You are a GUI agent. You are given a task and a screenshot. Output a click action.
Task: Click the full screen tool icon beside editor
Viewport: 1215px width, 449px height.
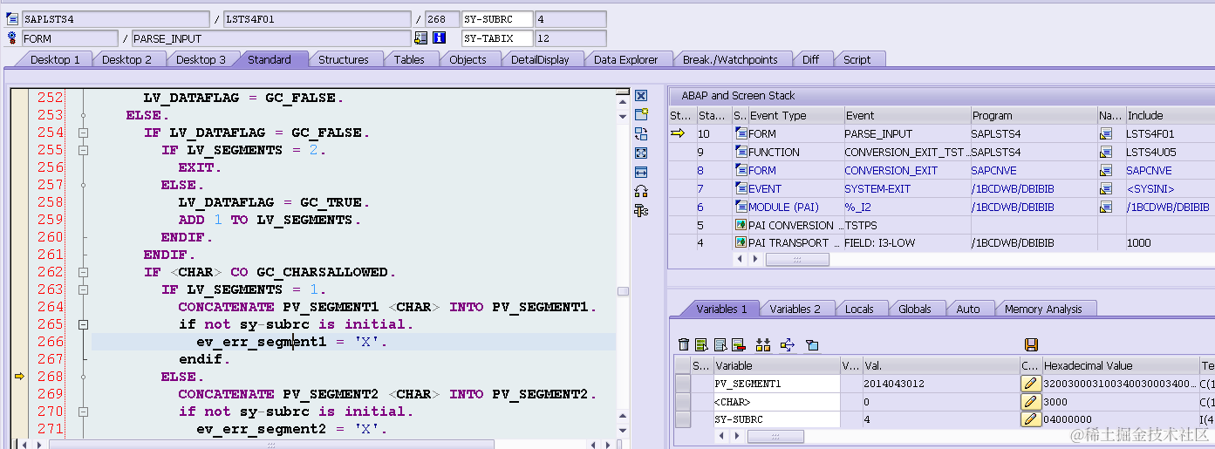click(641, 153)
